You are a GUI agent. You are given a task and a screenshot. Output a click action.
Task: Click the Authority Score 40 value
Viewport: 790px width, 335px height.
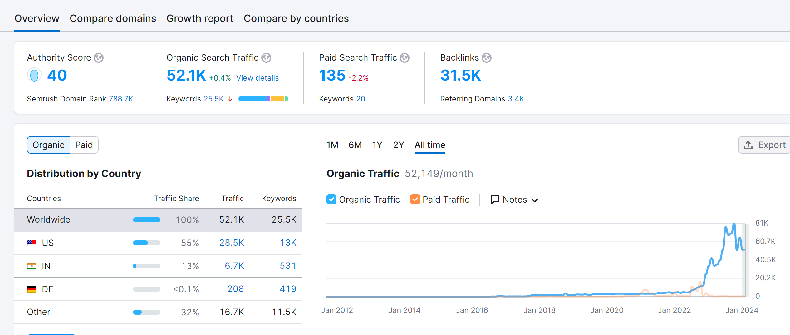click(57, 75)
